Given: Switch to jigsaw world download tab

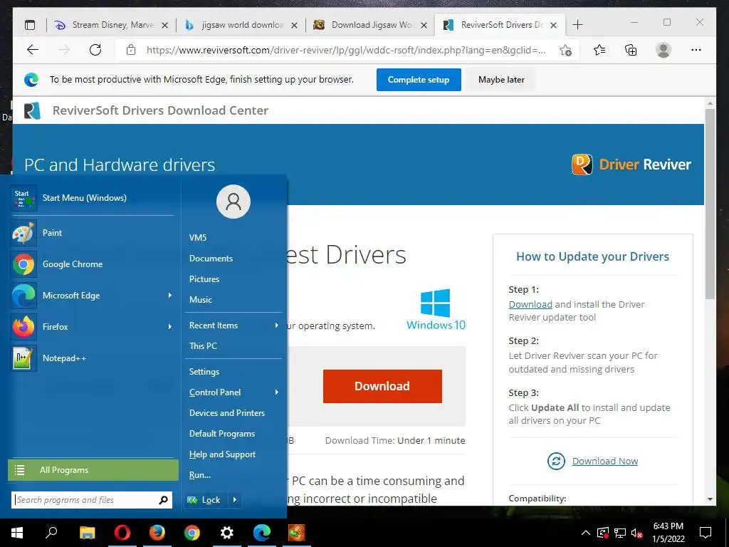Looking at the screenshot, I should (241, 25).
